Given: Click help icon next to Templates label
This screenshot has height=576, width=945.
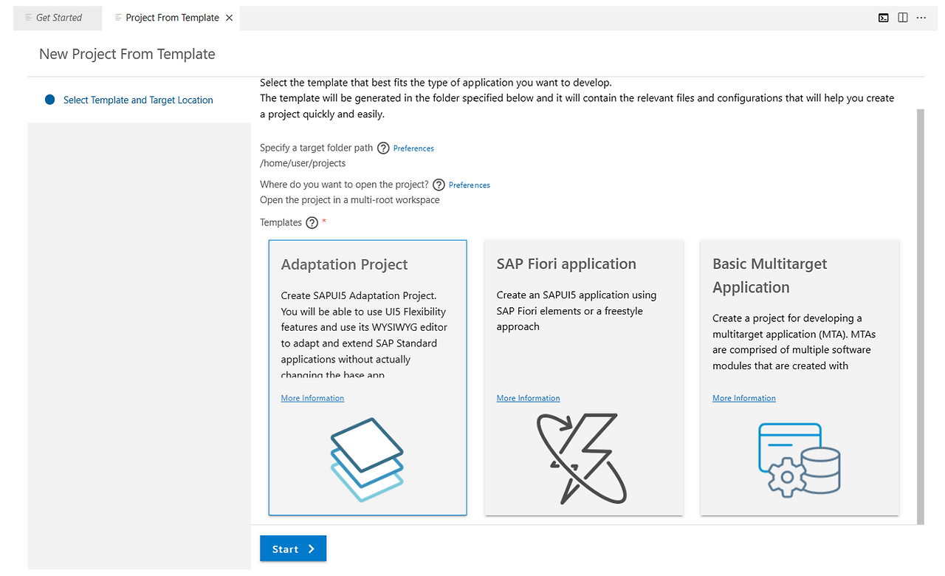Looking at the screenshot, I should pos(312,222).
